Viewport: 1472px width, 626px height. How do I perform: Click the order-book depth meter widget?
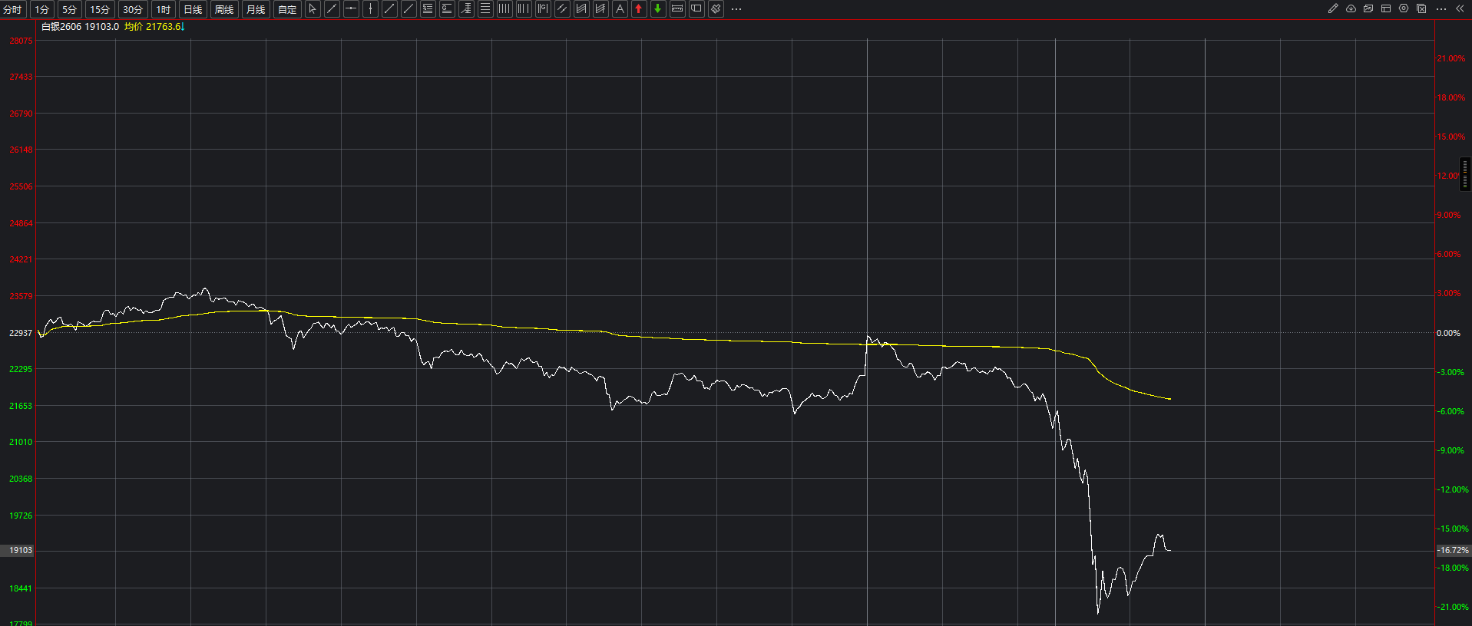point(1465,174)
